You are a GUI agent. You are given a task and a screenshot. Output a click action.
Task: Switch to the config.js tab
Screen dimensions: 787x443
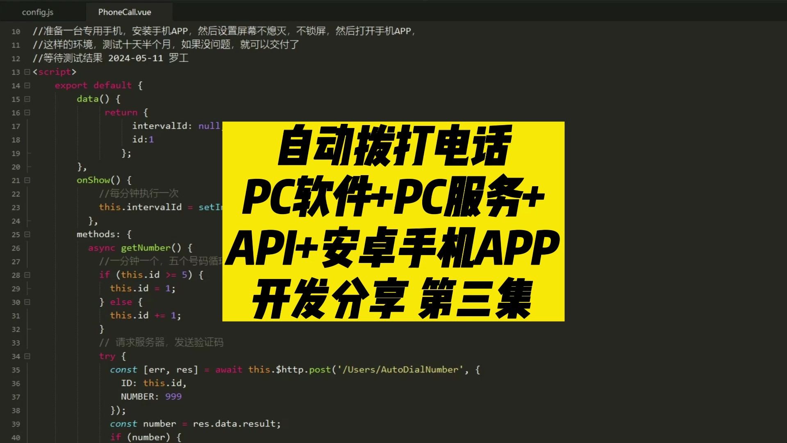(x=38, y=12)
